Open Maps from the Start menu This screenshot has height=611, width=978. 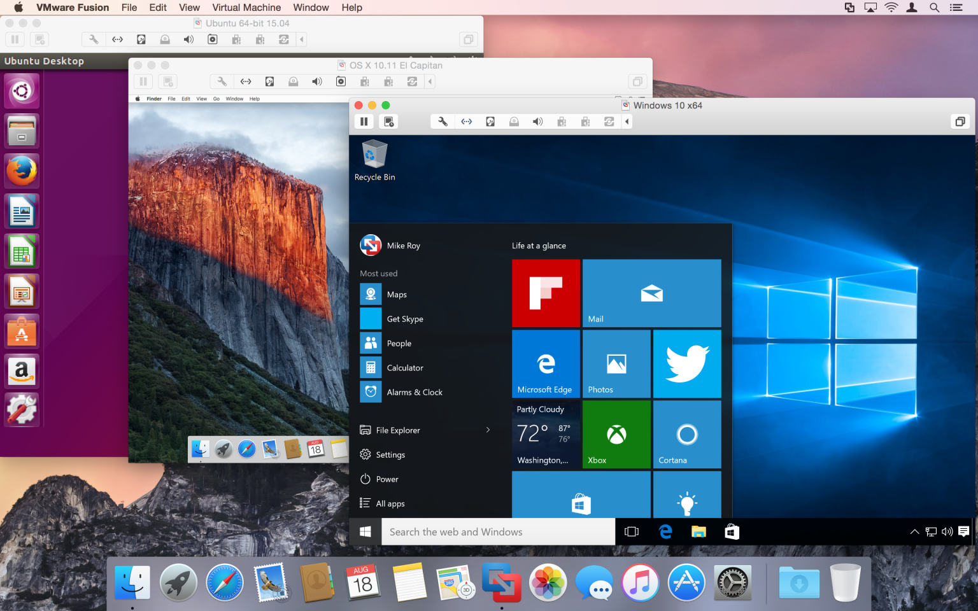397,294
